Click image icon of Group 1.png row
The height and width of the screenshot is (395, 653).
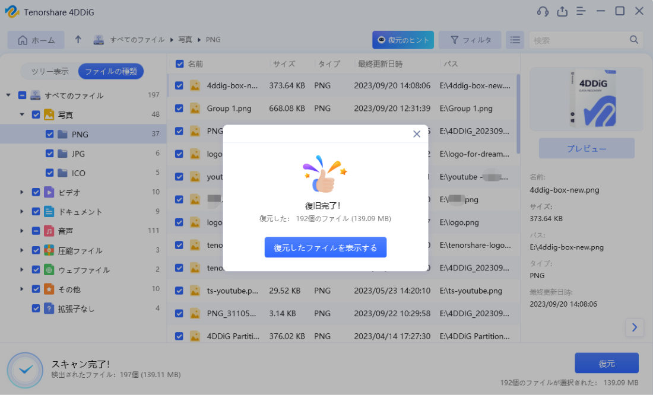coord(195,108)
